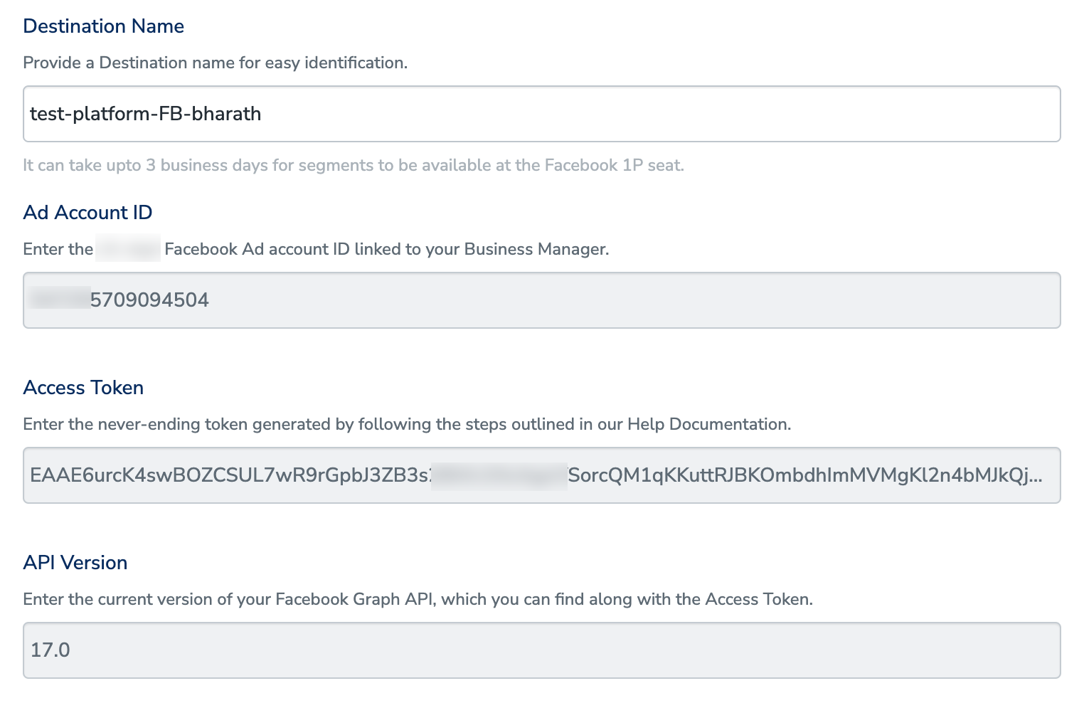Select the API Version field showing 17.0

click(541, 650)
